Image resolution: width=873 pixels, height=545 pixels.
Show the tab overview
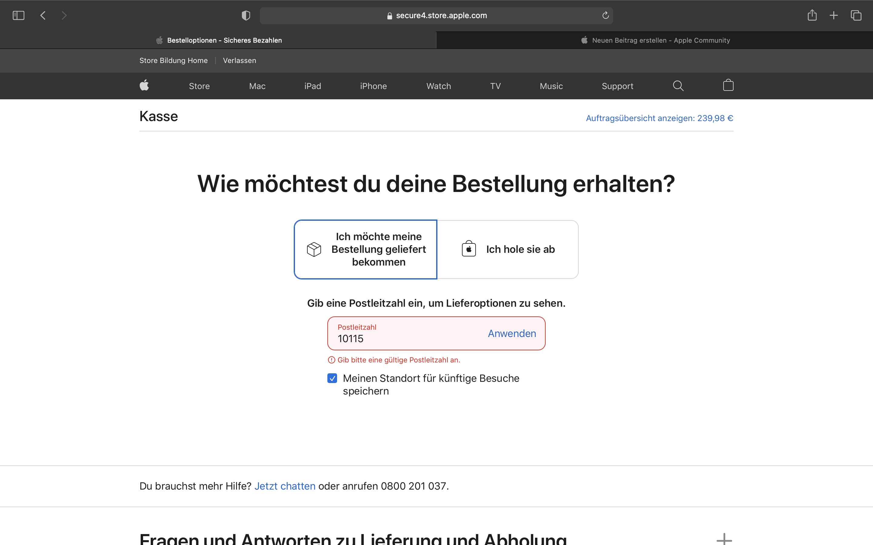856,15
